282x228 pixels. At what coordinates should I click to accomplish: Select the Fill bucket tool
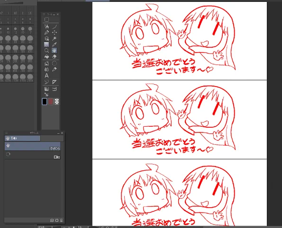click(x=46, y=57)
